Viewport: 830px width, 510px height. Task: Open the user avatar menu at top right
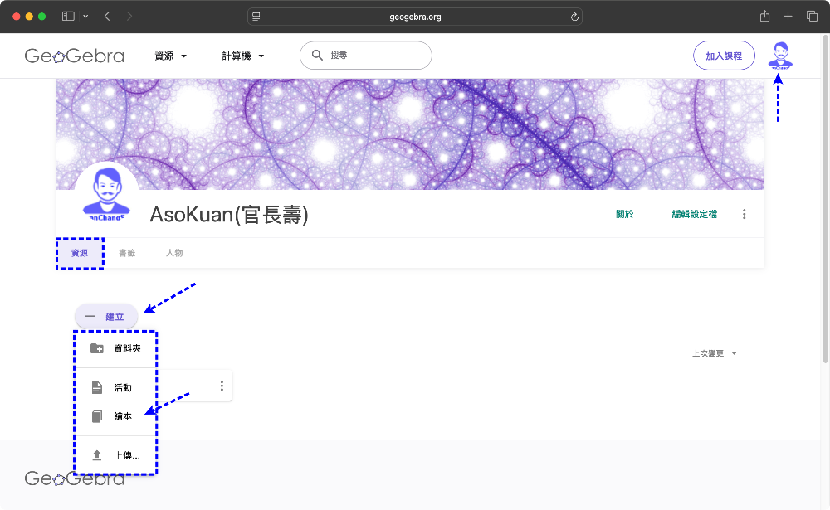pyautogui.click(x=780, y=56)
